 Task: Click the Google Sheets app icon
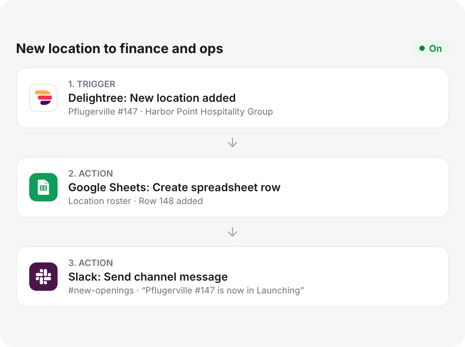click(x=43, y=187)
